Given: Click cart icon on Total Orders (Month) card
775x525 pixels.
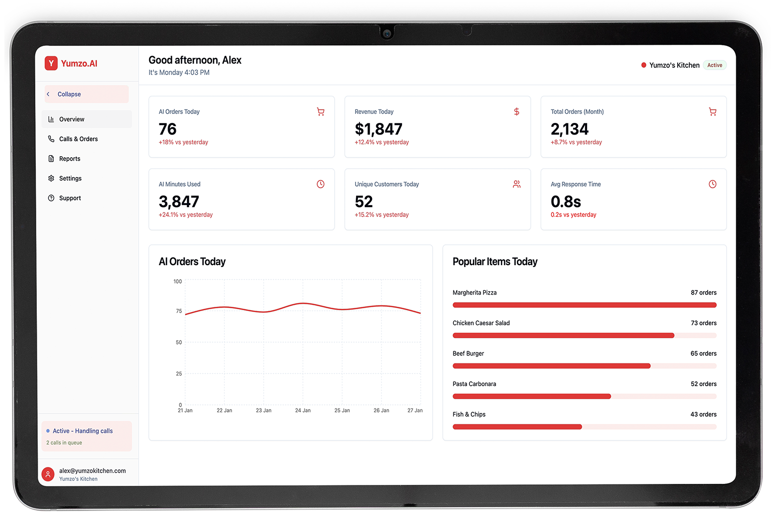Looking at the screenshot, I should click(x=712, y=112).
